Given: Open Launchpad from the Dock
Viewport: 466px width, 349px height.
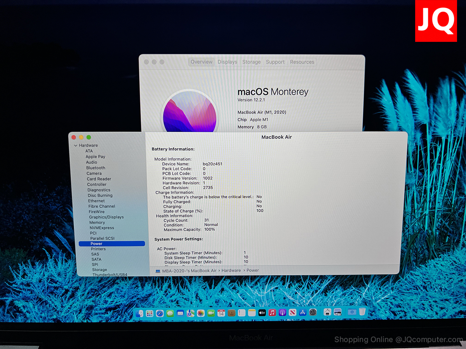Looking at the screenshot, I should click(x=150, y=313).
